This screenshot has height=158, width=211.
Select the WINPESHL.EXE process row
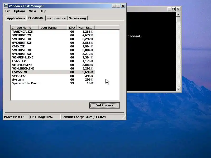(x=53, y=57)
